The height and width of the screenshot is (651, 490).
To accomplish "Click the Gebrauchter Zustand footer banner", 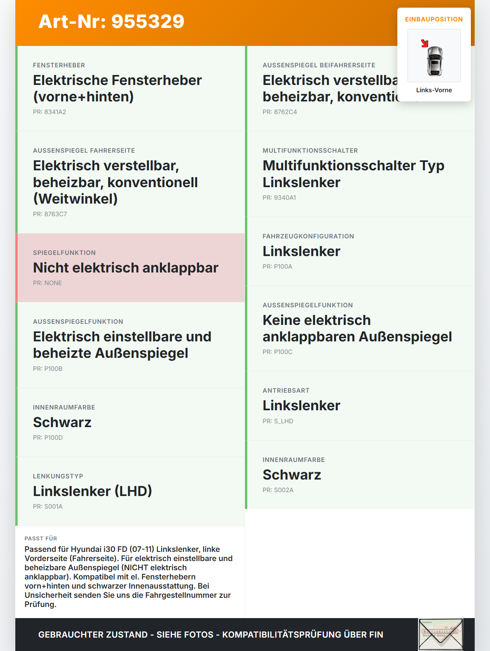I will 211,634.
